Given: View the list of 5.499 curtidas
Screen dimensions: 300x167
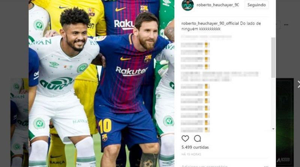Looking at the screenshot, I should (195, 147).
